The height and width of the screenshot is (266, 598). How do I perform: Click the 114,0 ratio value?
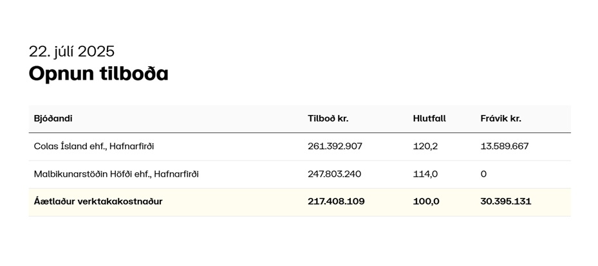click(425, 174)
